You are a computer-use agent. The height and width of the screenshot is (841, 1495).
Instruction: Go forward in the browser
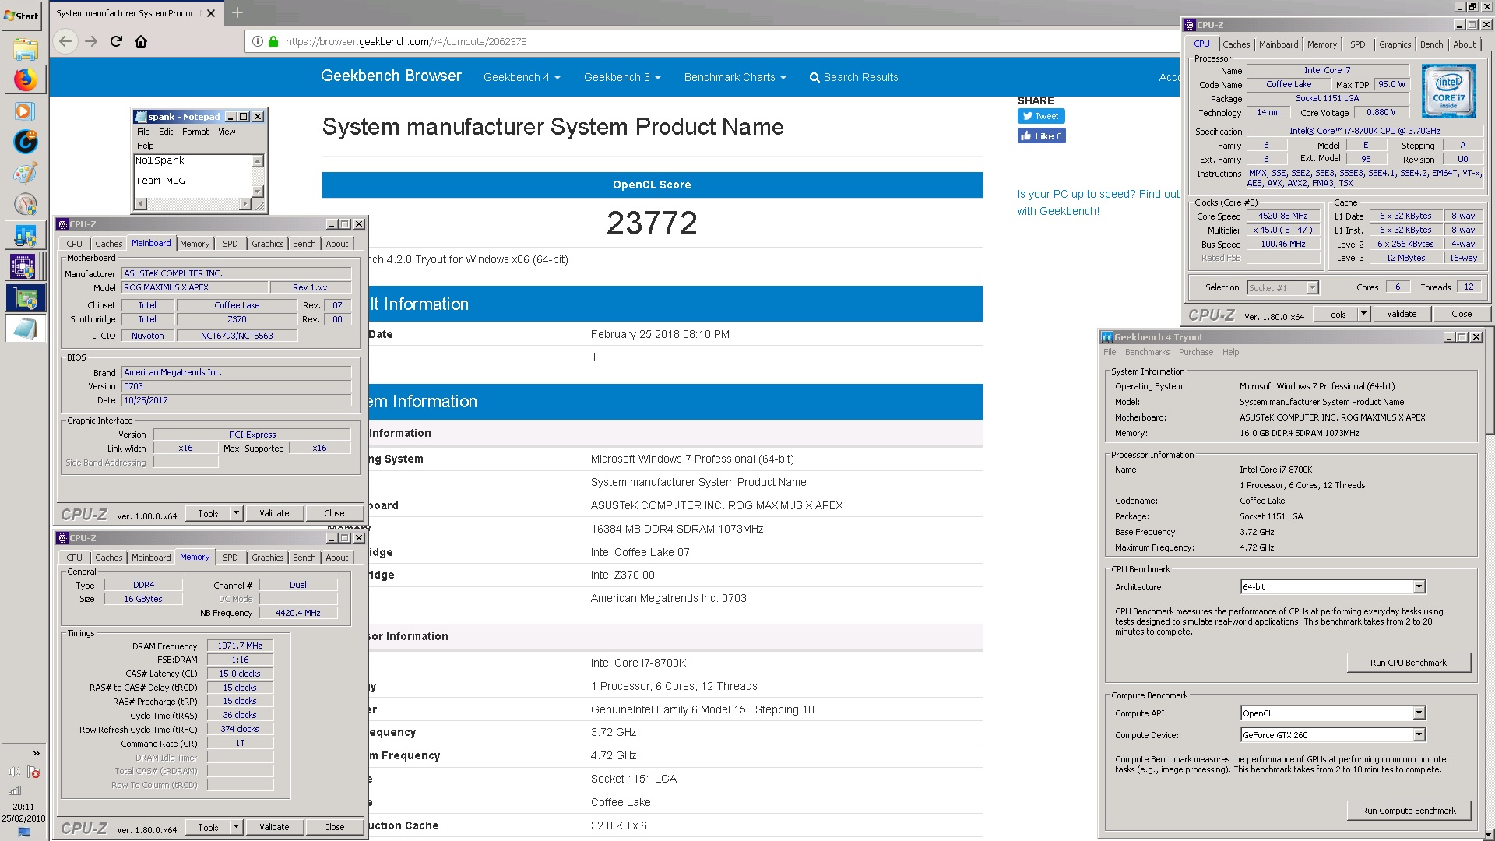[91, 41]
